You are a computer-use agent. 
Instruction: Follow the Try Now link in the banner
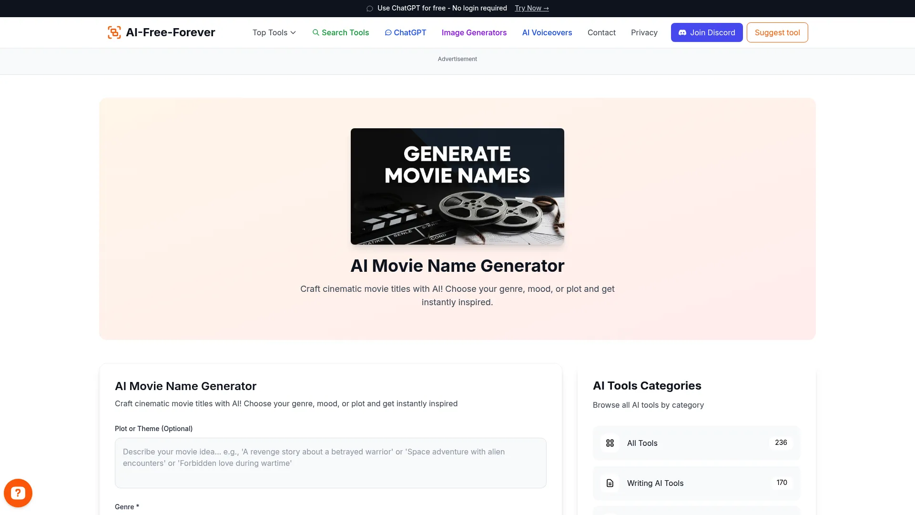tap(531, 8)
